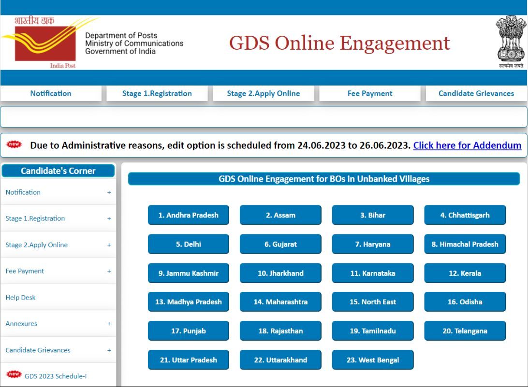The height and width of the screenshot is (387, 528).
Task: Open the Help Desk sidebar link
Action: [20, 298]
